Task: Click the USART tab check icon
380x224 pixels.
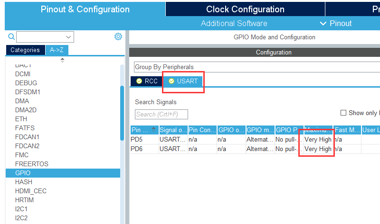Action: (x=171, y=81)
